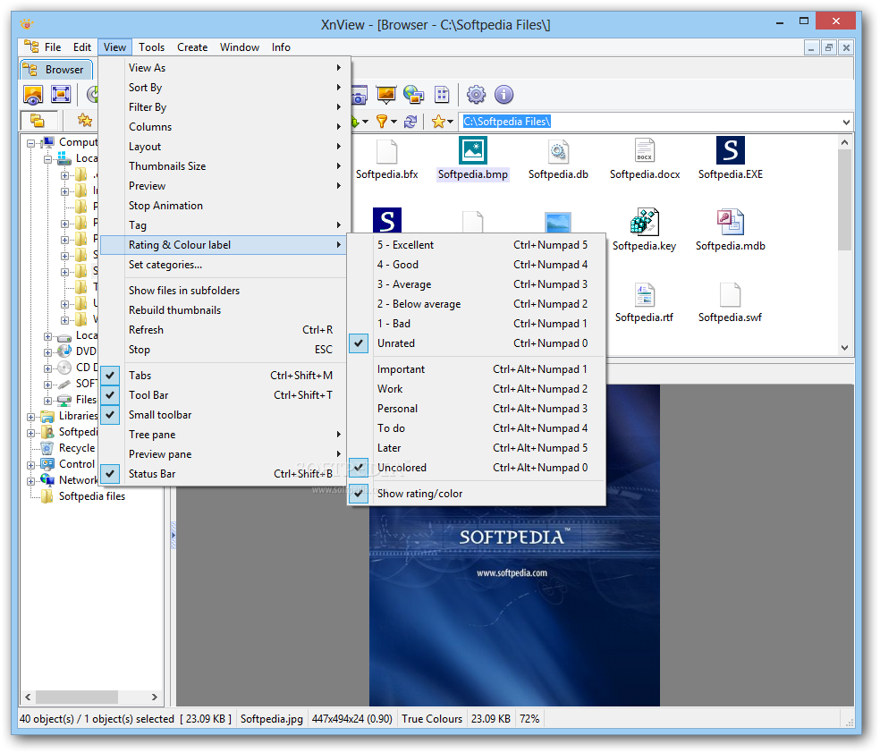Click the blue refresh arrows icon
The width and height of the screenshot is (880, 753).
coord(410,122)
